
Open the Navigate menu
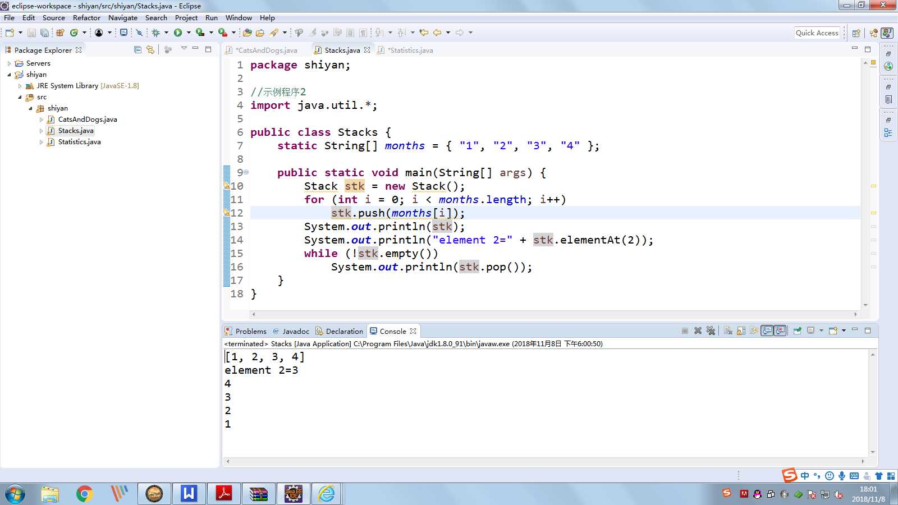tap(123, 17)
